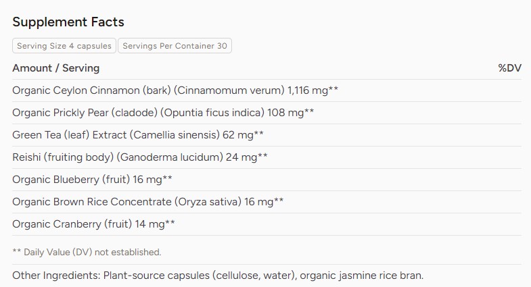Select the Organic Prickly Pear row
The height and width of the screenshot is (287, 531).
point(267,113)
